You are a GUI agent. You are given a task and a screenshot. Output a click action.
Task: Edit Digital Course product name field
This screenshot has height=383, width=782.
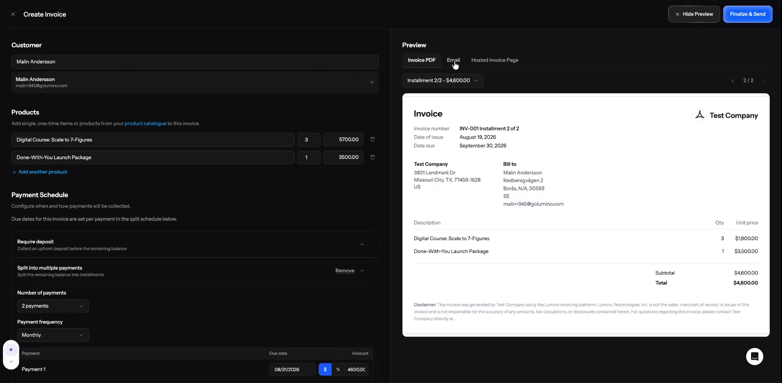[153, 140]
